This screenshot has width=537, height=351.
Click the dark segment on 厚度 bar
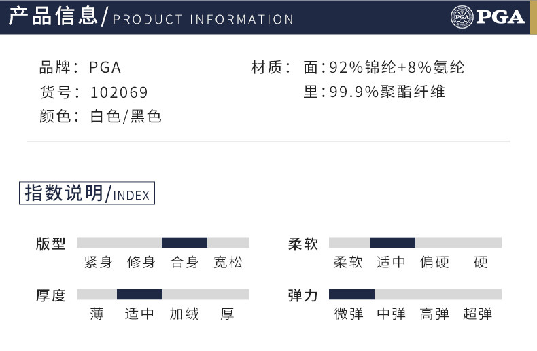click(139, 294)
